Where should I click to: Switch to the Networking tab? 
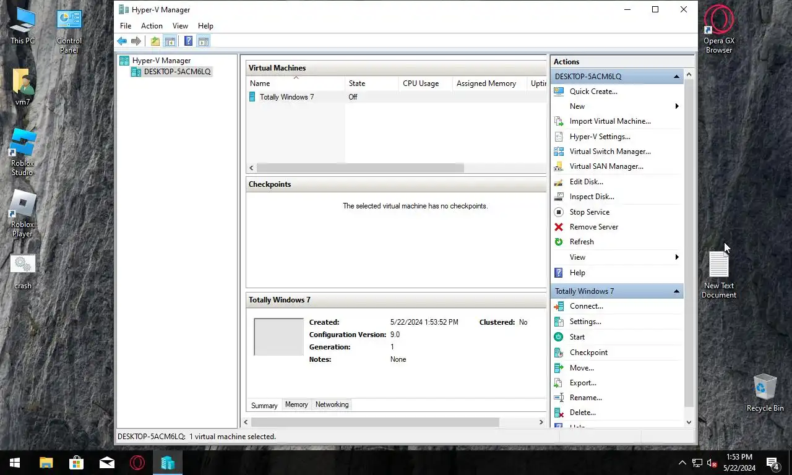(x=332, y=404)
